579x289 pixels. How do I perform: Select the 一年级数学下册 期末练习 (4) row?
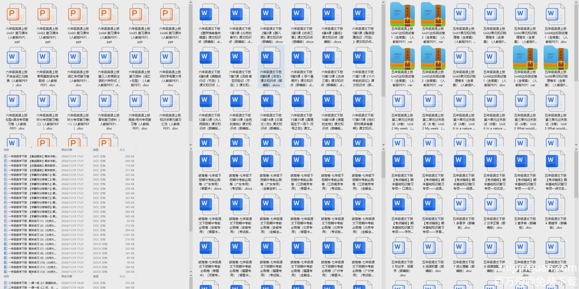69,235
